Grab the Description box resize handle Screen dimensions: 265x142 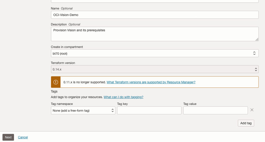[x=257, y=39]
